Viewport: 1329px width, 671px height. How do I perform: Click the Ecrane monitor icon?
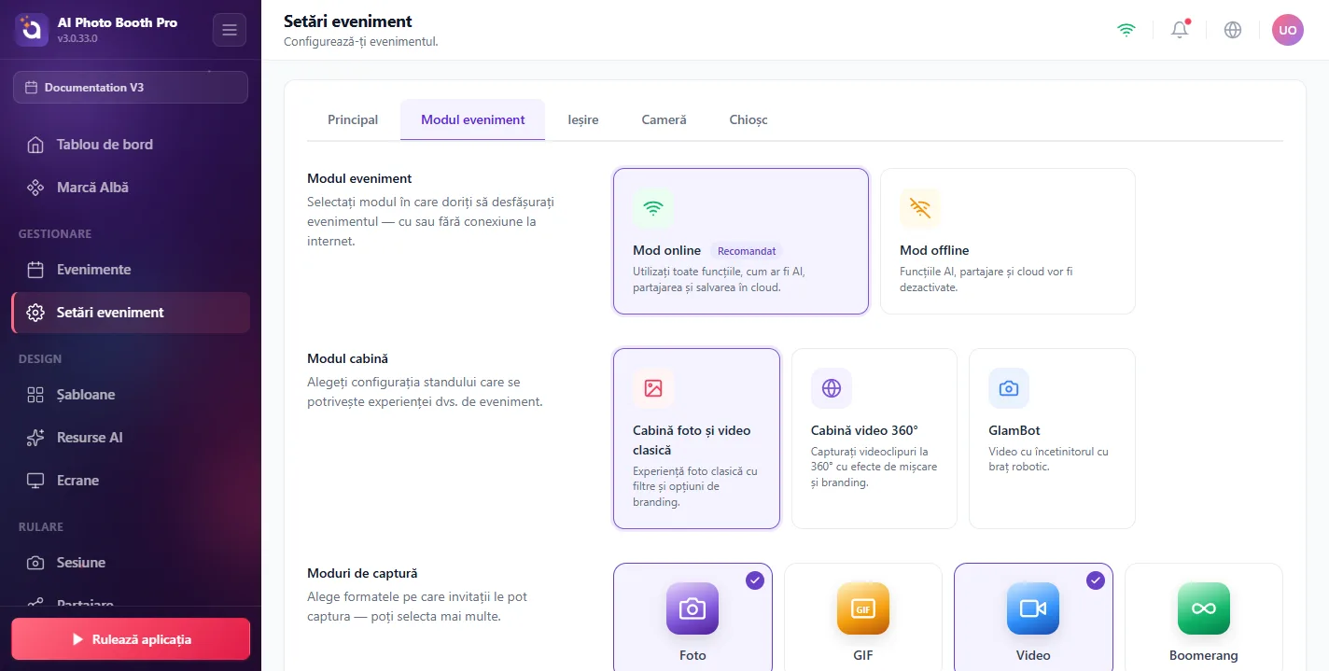(35, 481)
